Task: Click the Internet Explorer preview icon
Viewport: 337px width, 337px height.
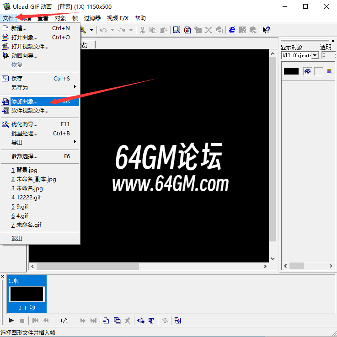Action: point(232,30)
